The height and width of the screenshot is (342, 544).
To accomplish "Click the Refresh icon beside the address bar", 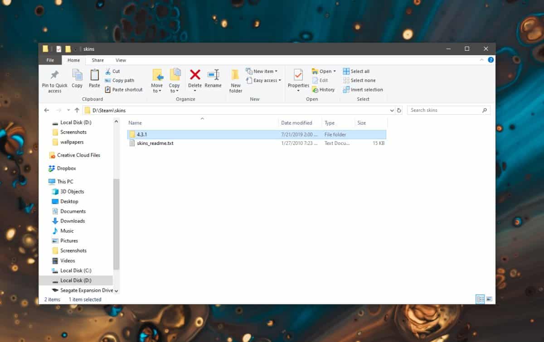I will tap(398, 110).
